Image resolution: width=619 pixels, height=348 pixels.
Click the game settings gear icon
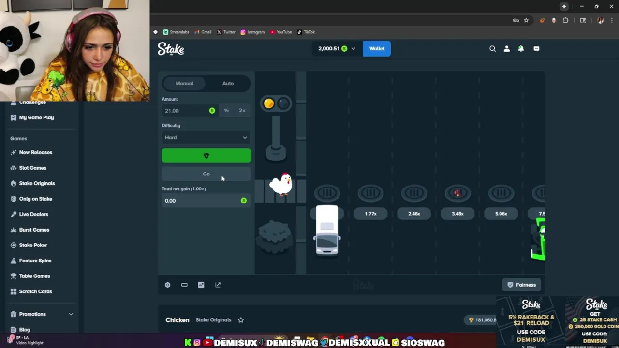click(x=167, y=285)
